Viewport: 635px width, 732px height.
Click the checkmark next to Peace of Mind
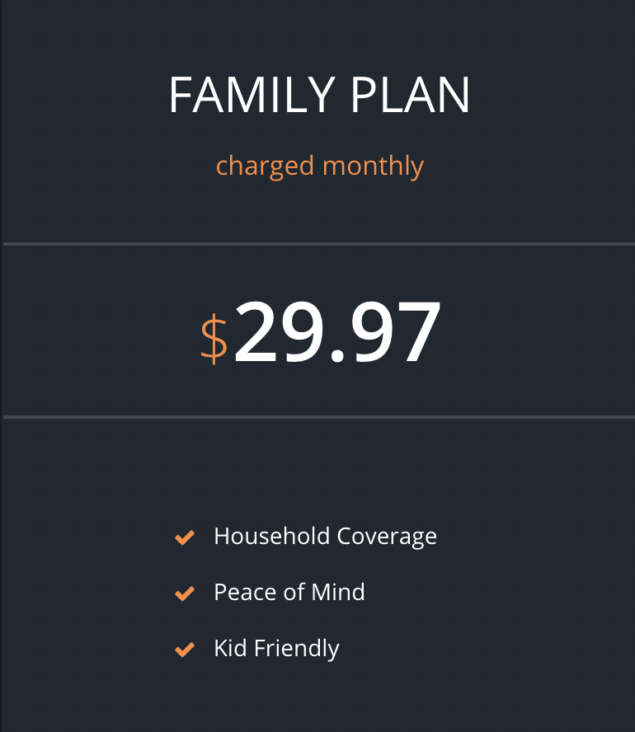(x=185, y=594)
